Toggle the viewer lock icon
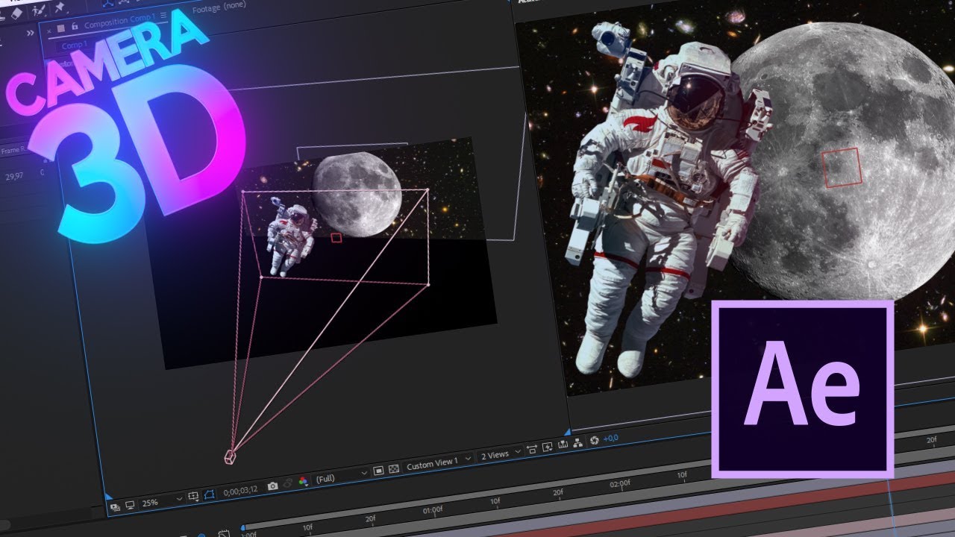Screen dimensions: 955x537 [x=75, y=28]
